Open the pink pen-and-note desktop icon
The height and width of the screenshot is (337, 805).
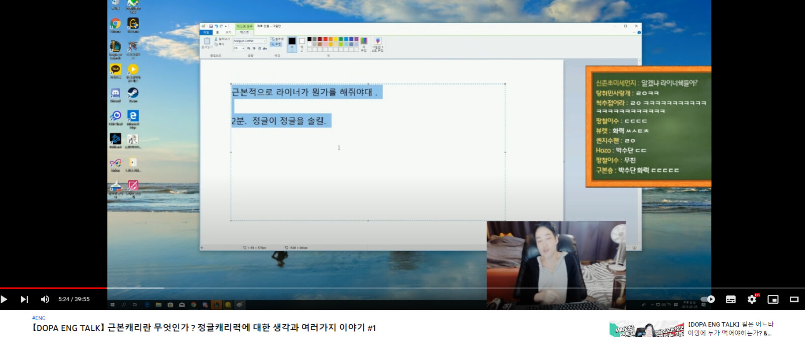coord(133,187)
